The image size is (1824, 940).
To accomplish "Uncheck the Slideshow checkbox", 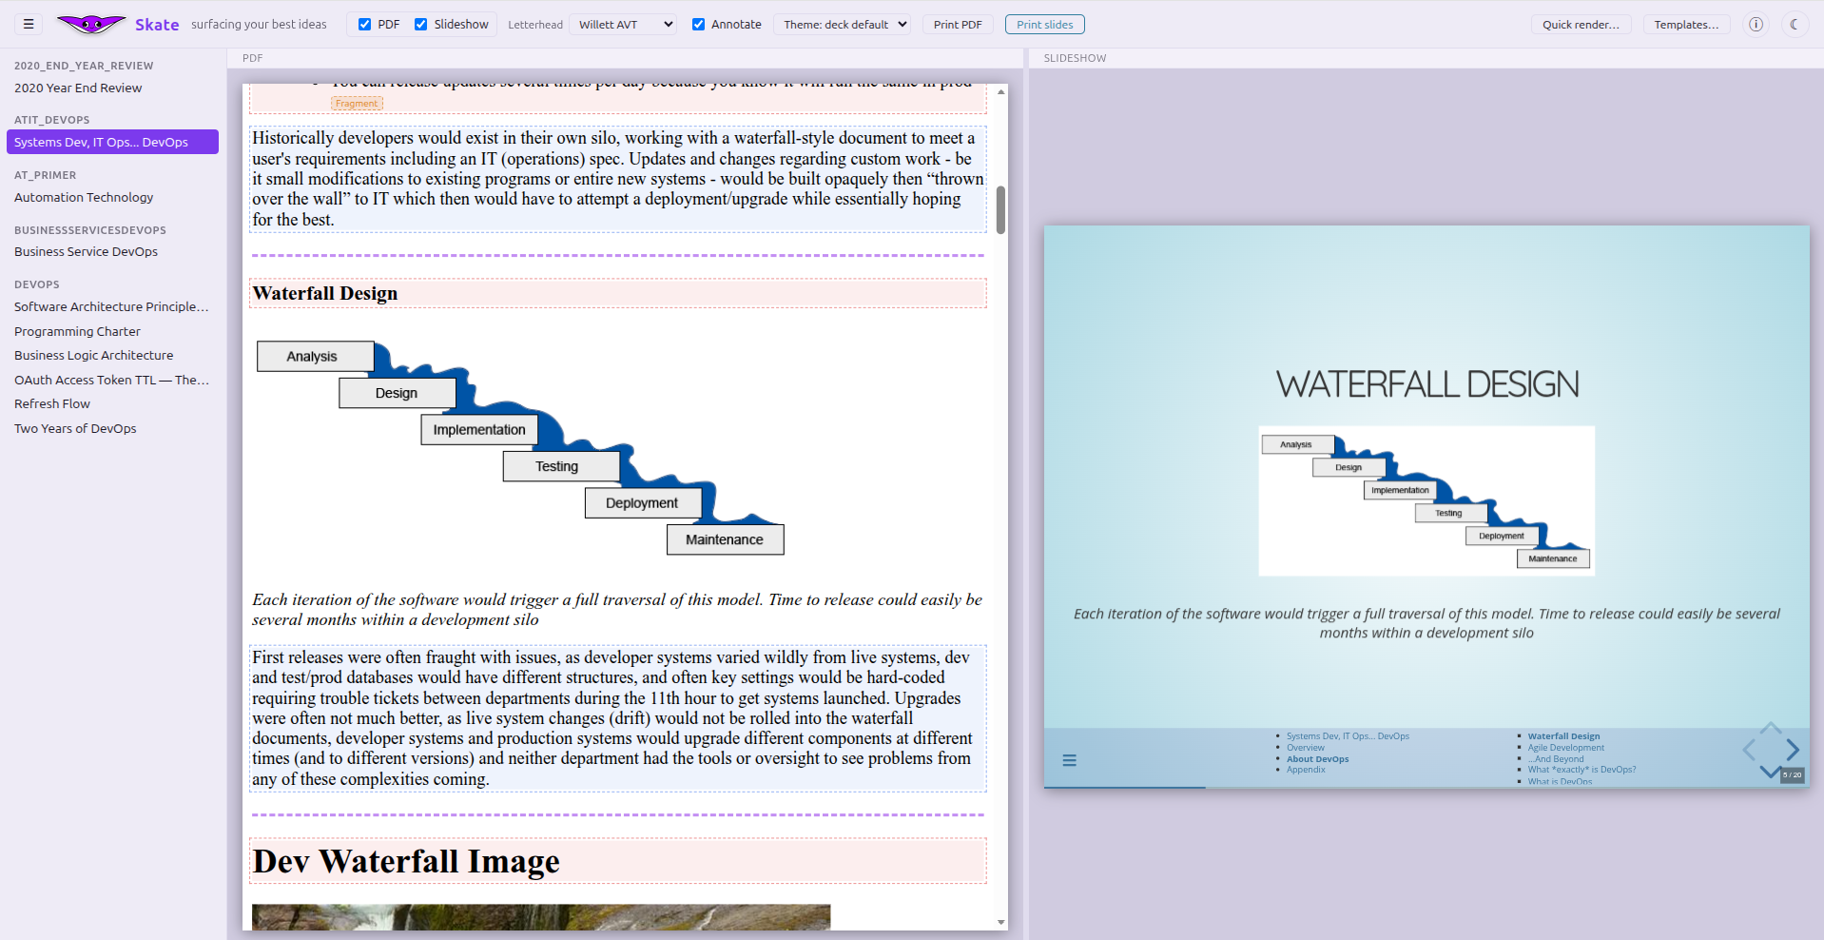I will 421,25.
